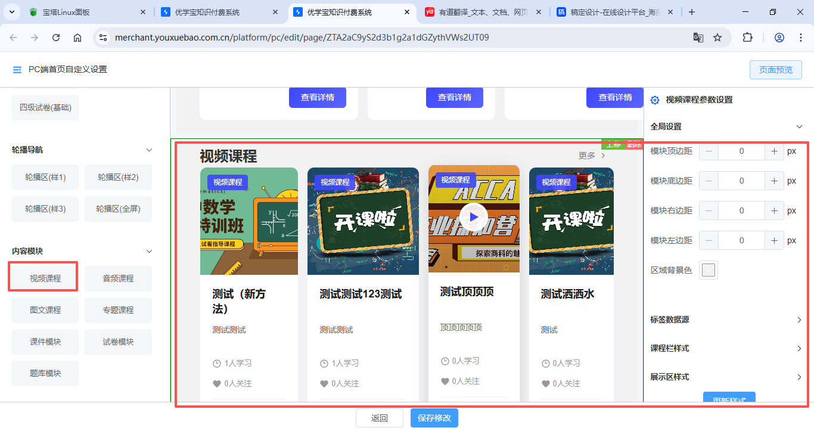The height and width of the screenshot is (434, 814).
Task: Click the sidebar collapse icon beside PC端首页自定义设置
Action: (x=17, y=70)
